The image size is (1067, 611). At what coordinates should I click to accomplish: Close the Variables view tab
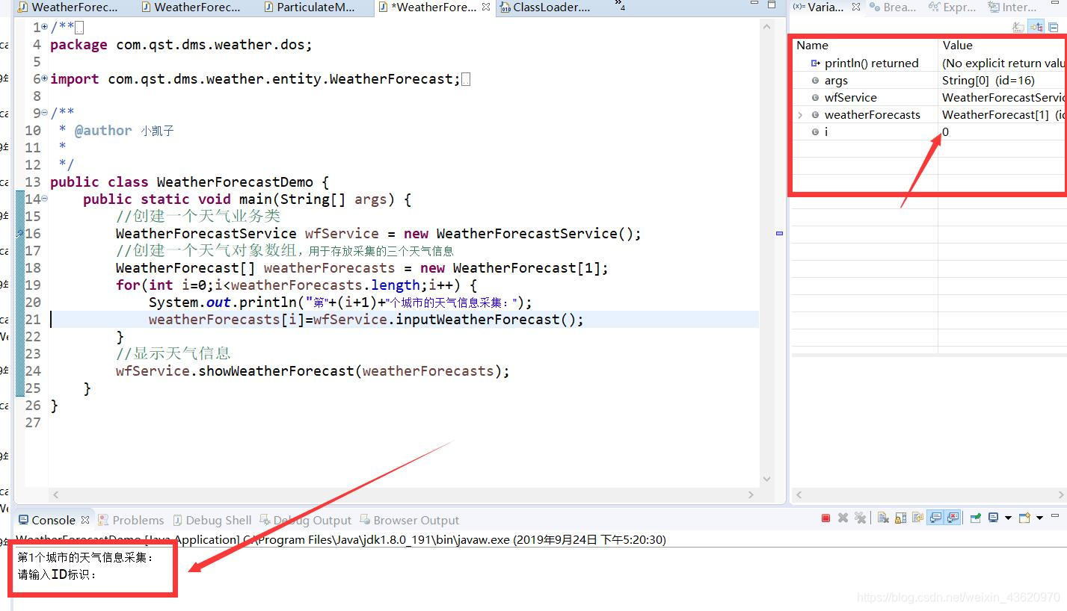856,7
